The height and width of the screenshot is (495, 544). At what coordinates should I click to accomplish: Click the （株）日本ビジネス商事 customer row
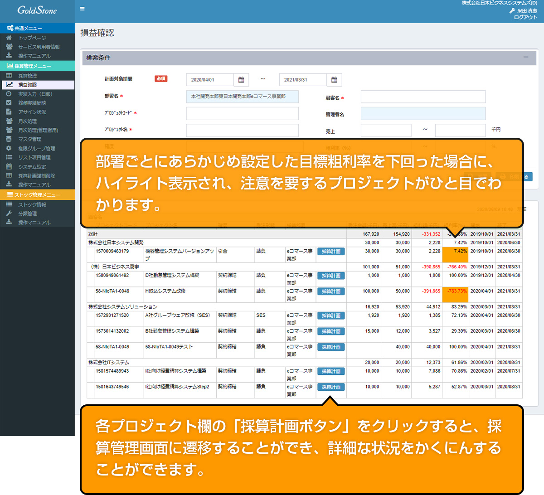point(305,267)
